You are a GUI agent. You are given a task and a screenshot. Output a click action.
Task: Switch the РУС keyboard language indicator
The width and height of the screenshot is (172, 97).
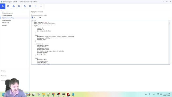[154, 94]
